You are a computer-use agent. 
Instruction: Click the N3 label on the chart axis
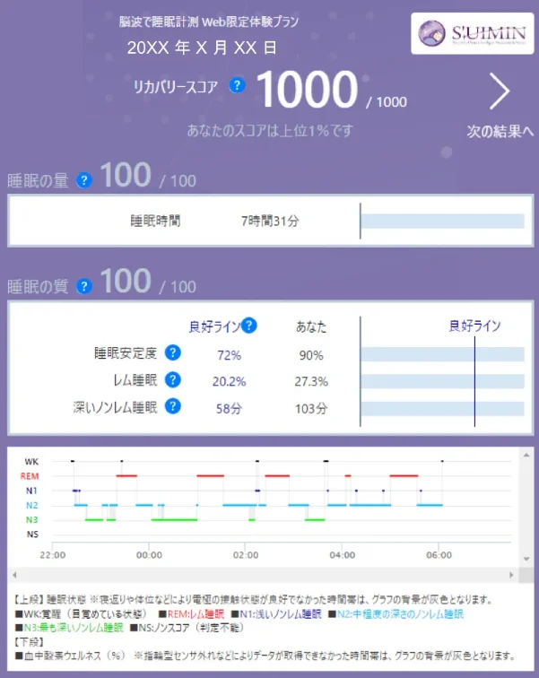pyautogui.click(x=32, y=520)
